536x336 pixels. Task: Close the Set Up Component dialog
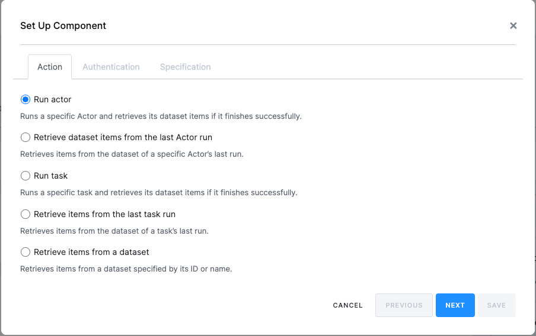point(513,25)
